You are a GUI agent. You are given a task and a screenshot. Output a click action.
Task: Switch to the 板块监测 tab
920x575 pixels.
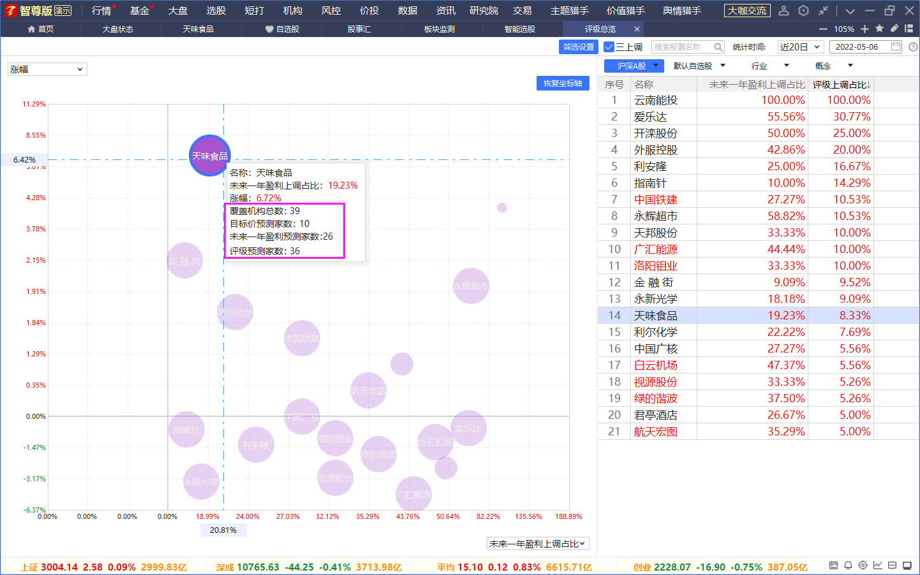tap(440, 29)
